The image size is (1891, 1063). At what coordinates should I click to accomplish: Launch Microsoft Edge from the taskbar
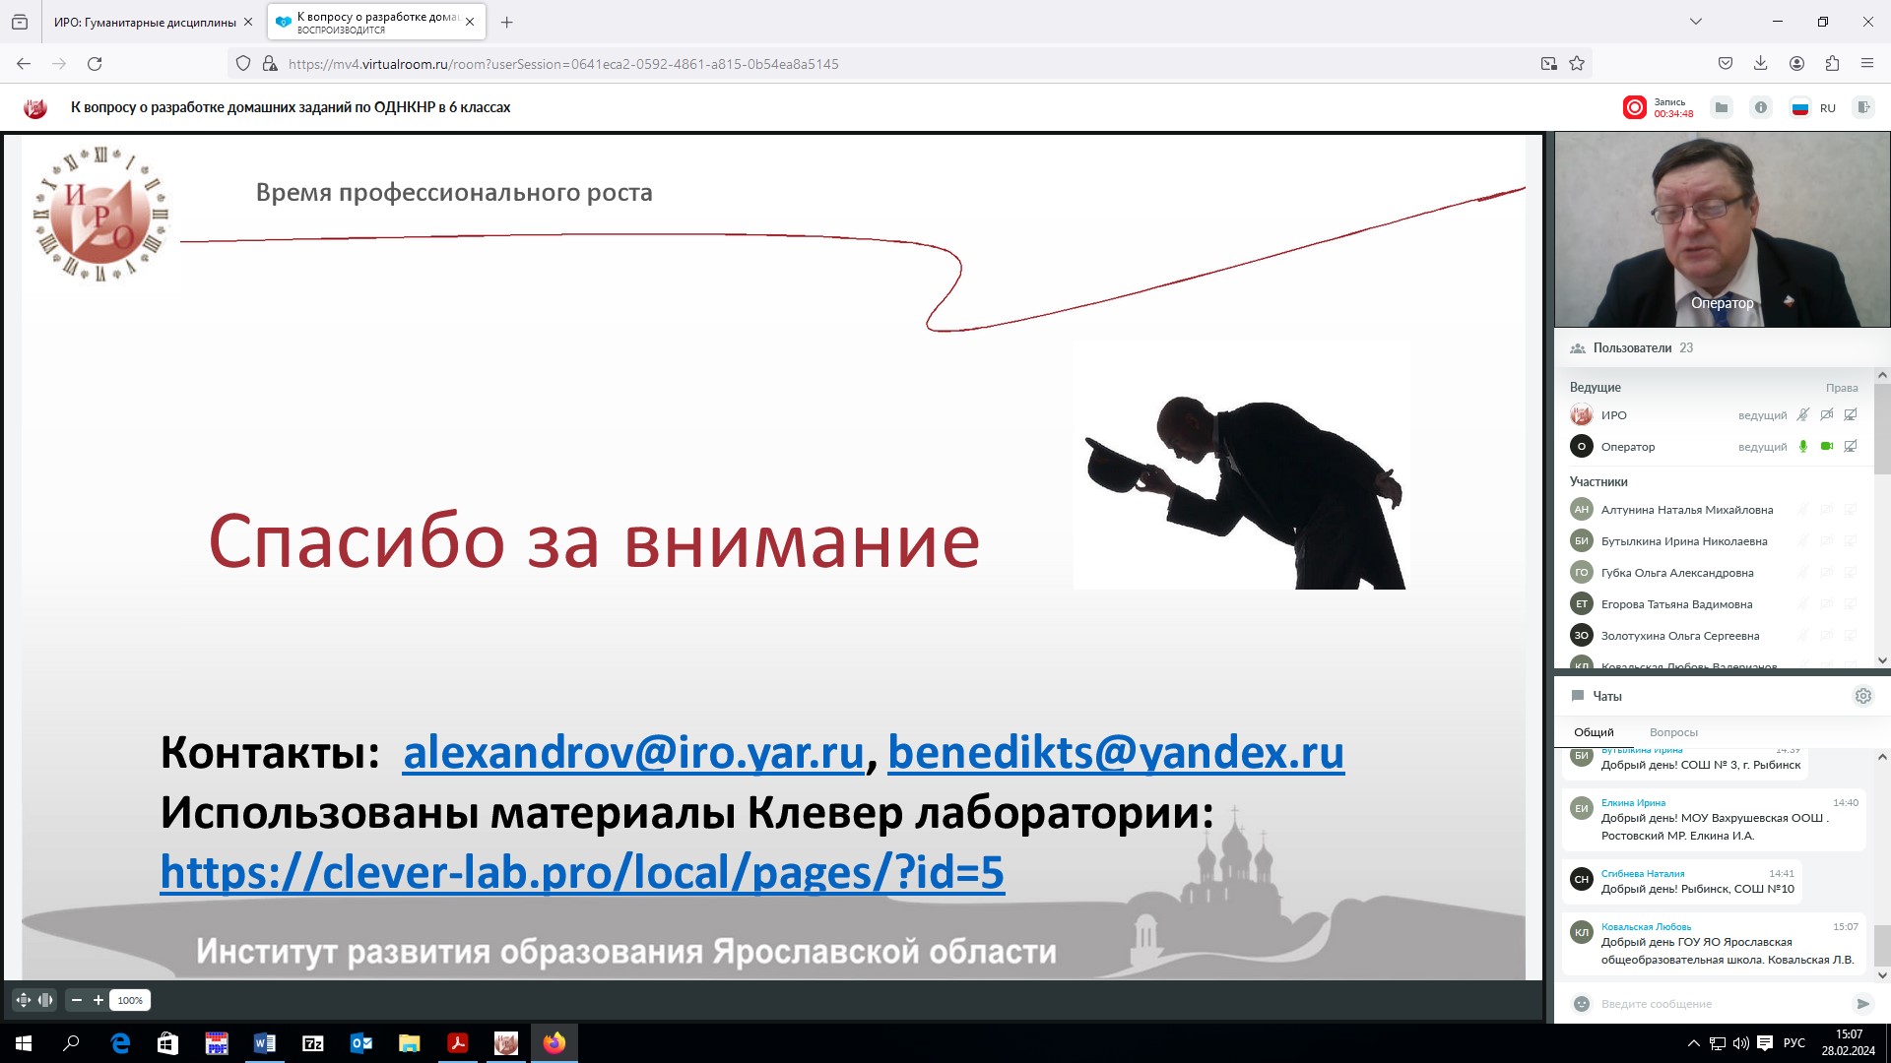click(x=120, y=1043)
